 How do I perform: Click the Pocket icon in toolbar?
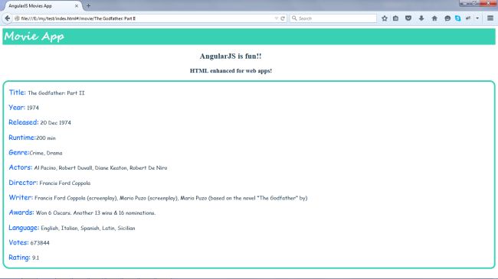[408, 18]
